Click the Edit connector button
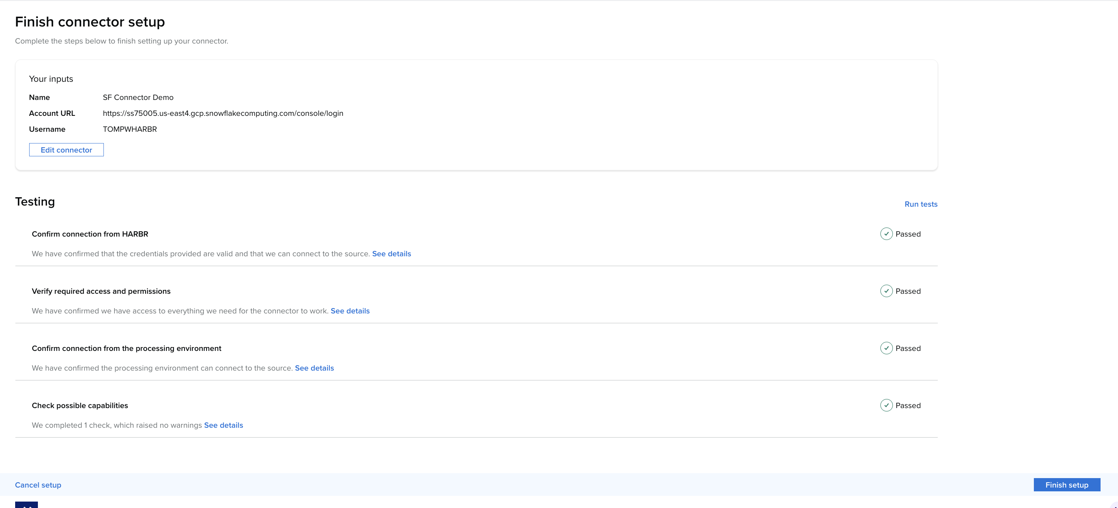 tap(66, 150)
